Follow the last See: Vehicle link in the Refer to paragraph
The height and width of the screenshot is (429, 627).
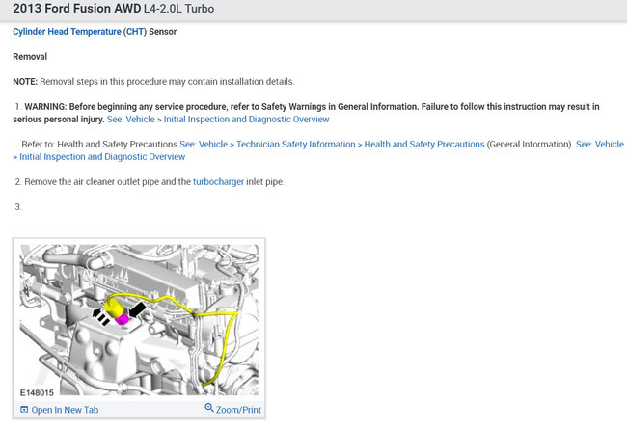[x=600, y=145]
